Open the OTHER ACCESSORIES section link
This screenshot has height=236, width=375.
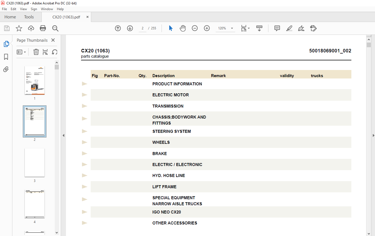(x=175, y=223)
